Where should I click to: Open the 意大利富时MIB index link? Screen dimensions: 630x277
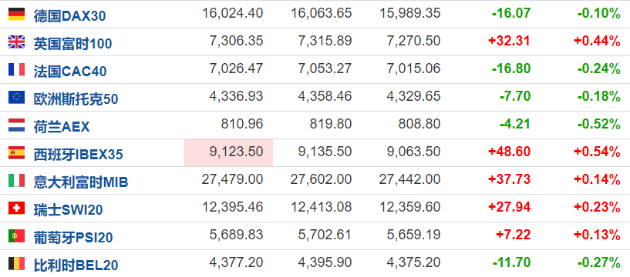(x=81, y=182)
